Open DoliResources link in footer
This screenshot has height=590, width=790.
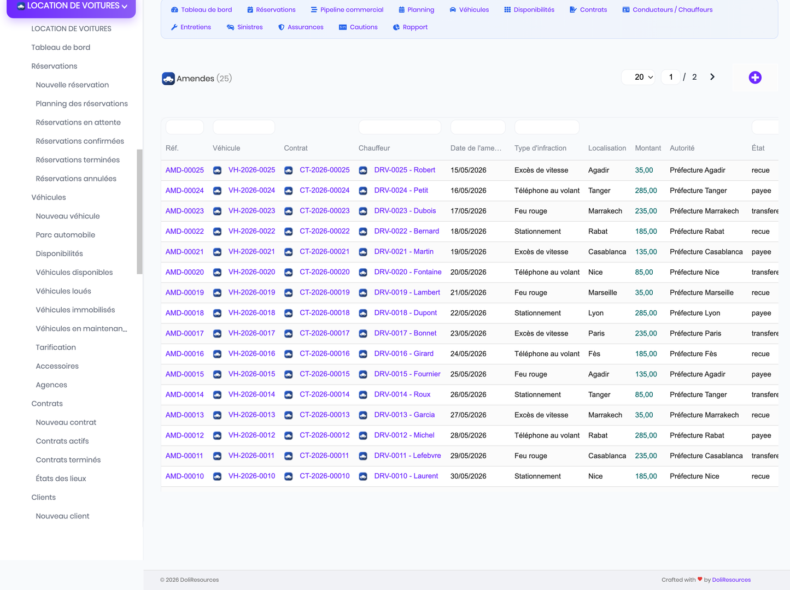pyautogui.click(x=732, y=580)
